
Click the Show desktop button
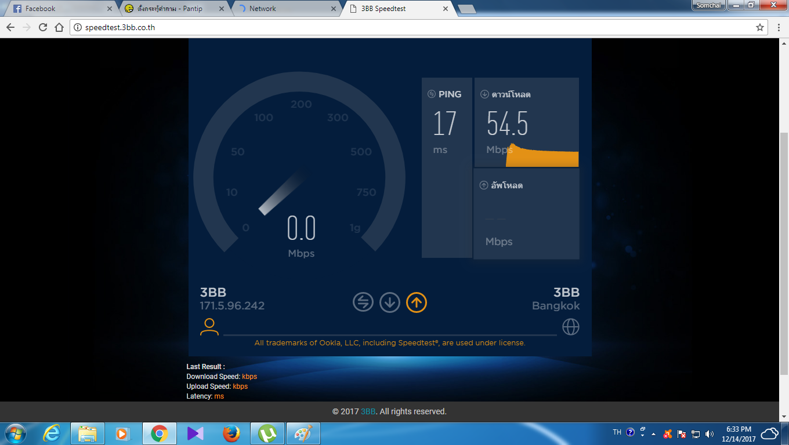(785, 433)
